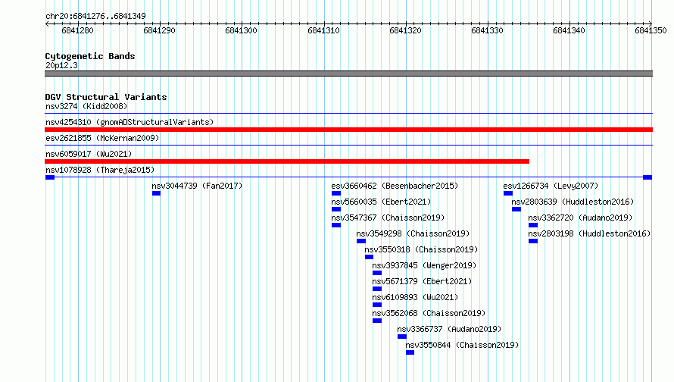The image size is (674, 382).
Task: Click ruler position 6841300
Action: point(241,30)
